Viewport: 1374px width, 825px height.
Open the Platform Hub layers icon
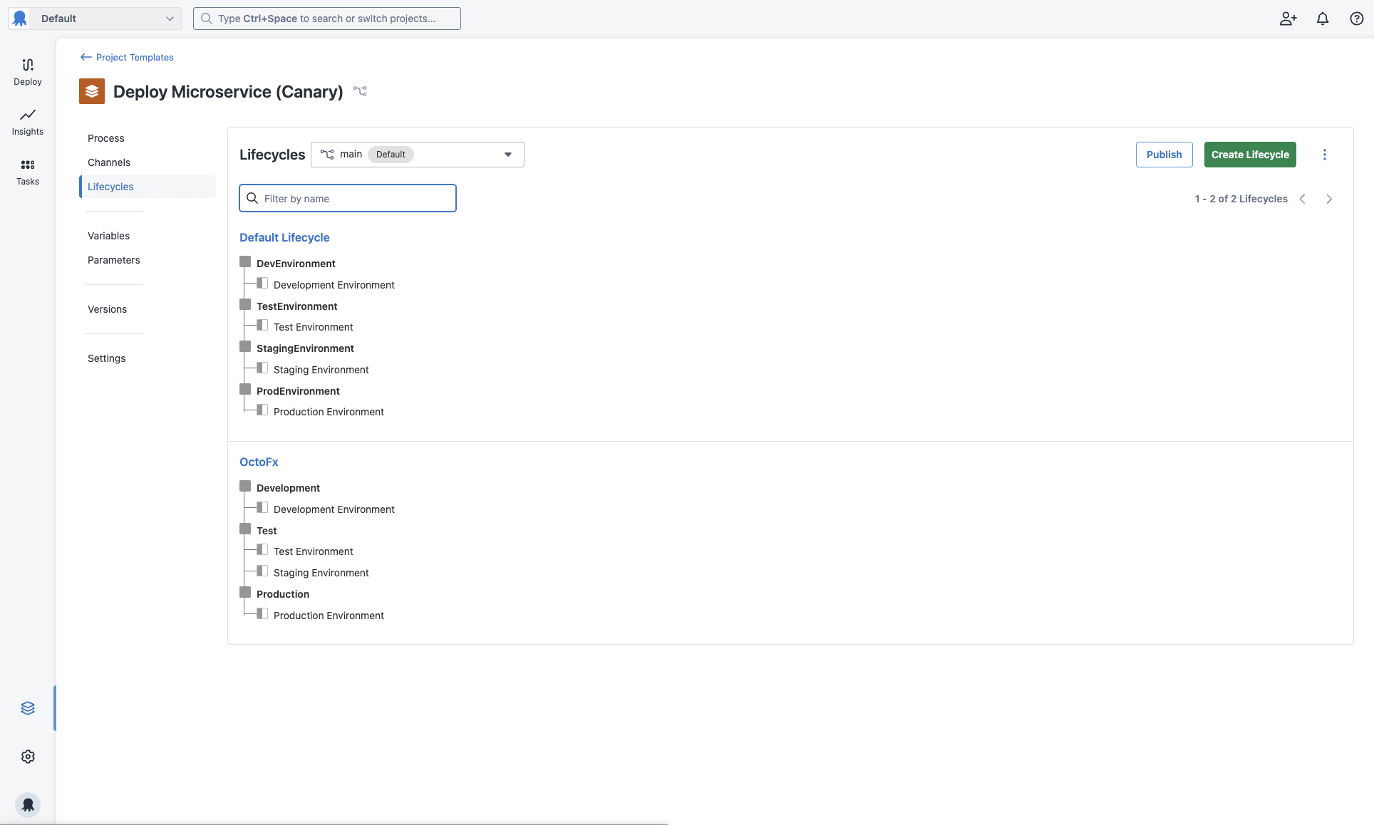click(28, 708)
